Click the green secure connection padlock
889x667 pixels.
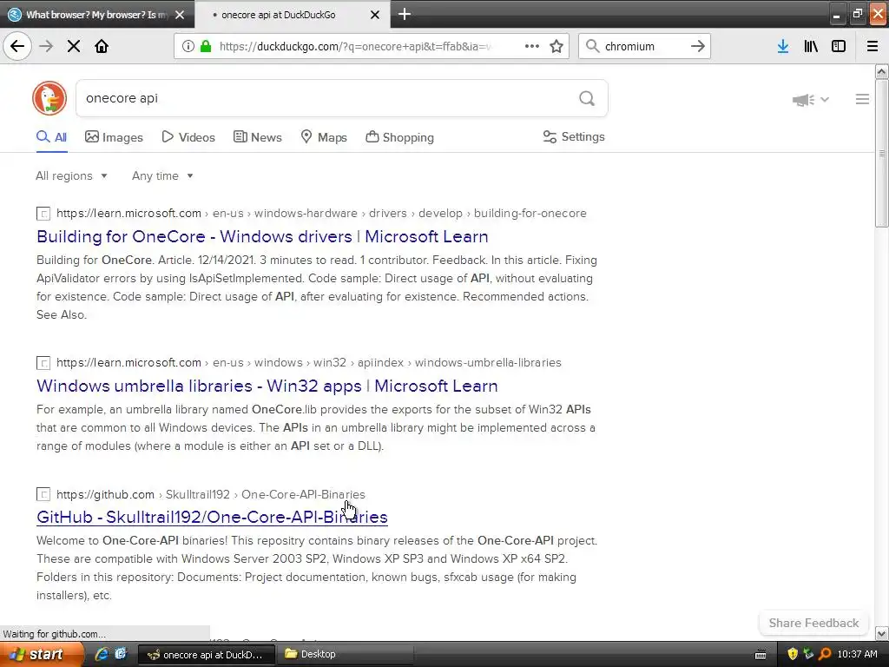click(x=205, y=47)
